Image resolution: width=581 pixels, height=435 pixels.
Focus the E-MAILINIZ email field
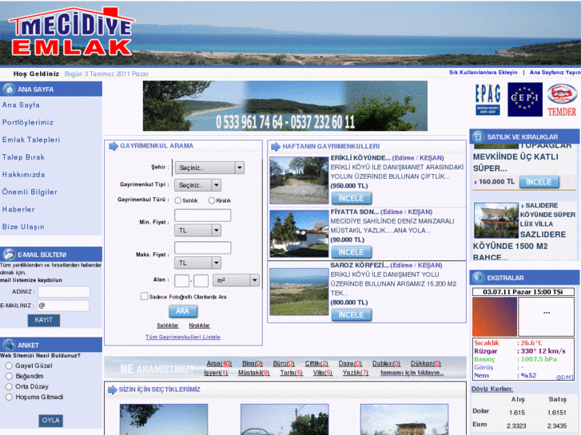pos(63,306)
